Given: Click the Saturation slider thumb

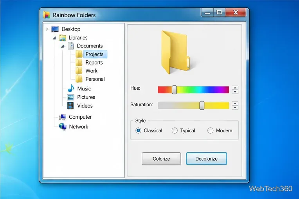Looking at the screenshot, I should [x=202, y=105].
